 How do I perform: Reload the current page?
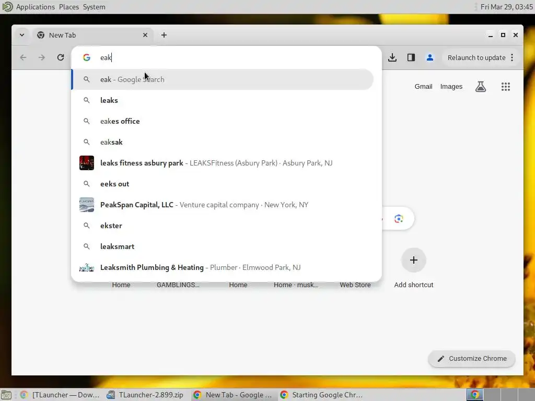tap(61, 57)
